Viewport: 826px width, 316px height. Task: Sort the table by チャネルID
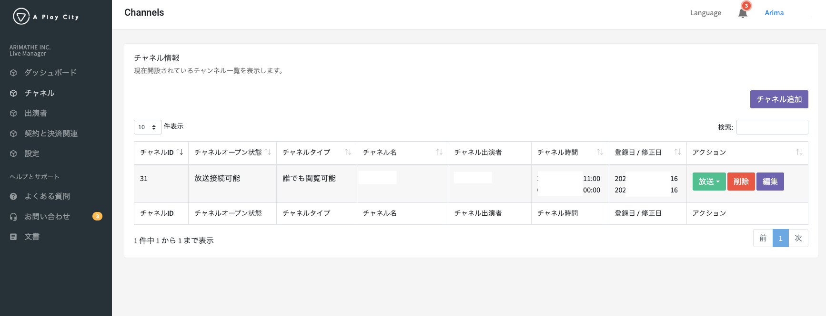(161, 152)
